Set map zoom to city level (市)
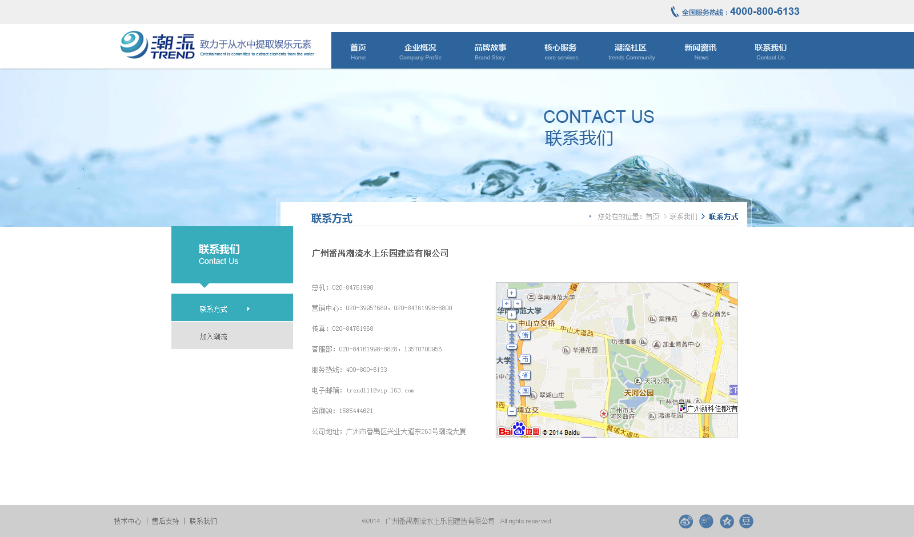The image size is (914, 537). tap(525, 359)
